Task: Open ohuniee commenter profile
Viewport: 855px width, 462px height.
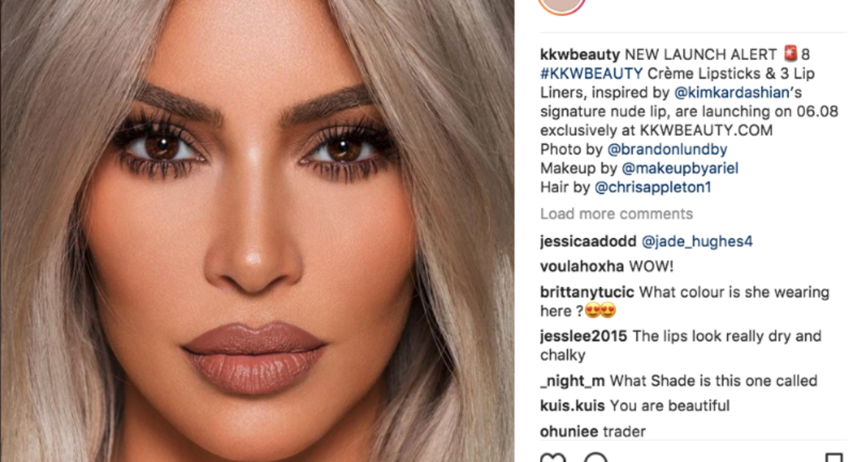Action: [568, 431]
